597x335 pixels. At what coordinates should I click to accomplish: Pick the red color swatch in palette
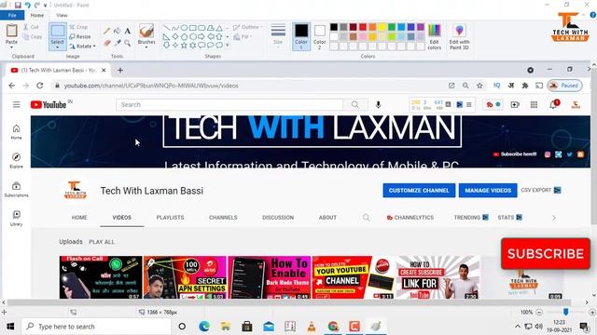click(363, 27)
